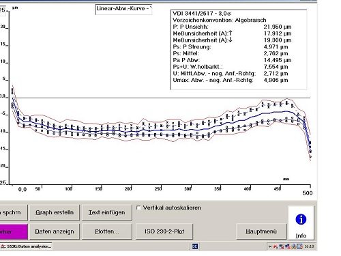Return to Hauptmenü
This screenshot has width=341, height=256.
(261, 231)
